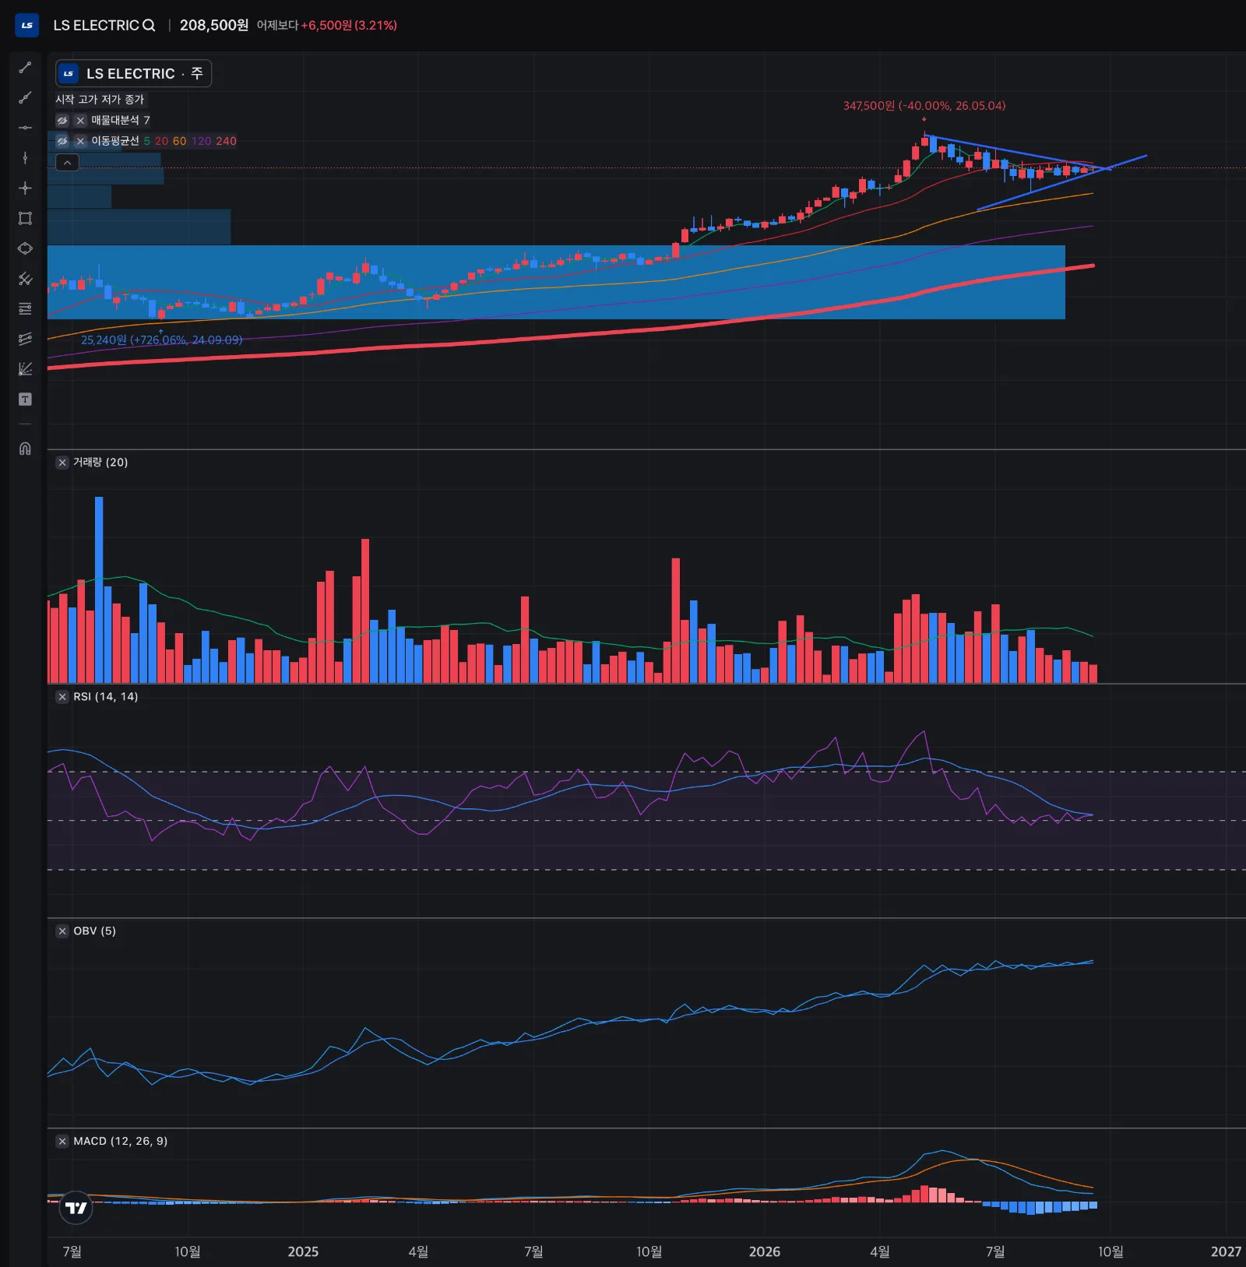Open MACD (12, 26, 9) indicator settings
The image size is (1246, 1267).
[121, 1142]
